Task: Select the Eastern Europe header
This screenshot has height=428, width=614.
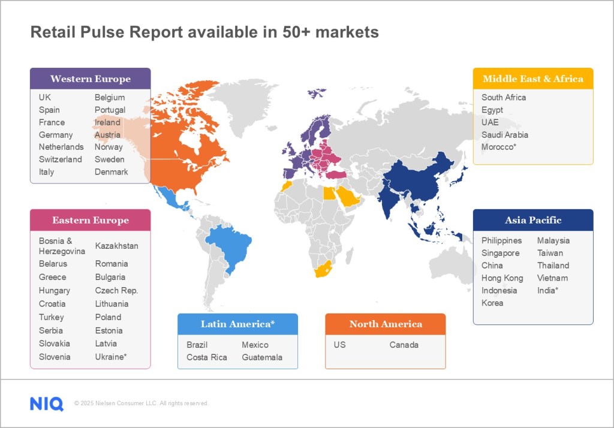Action: 91,220
